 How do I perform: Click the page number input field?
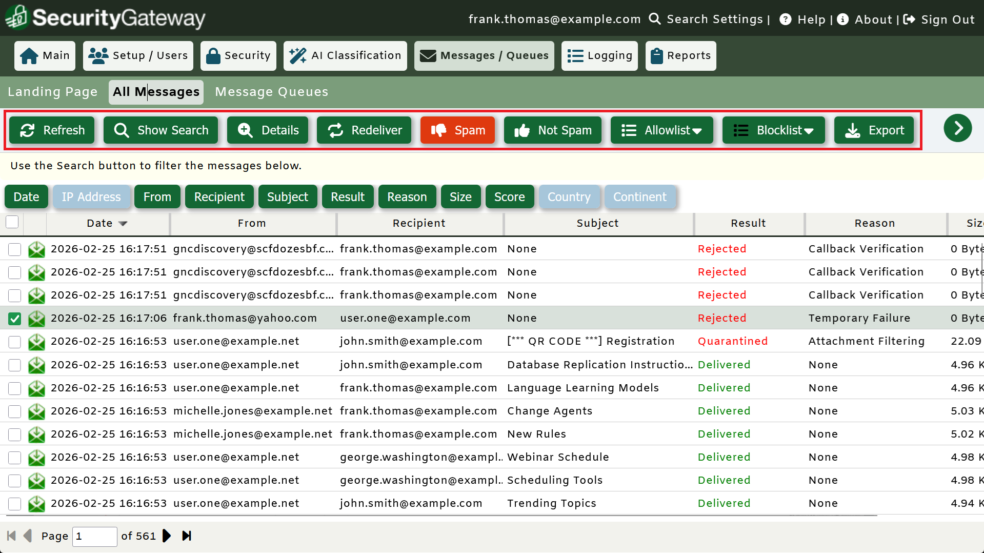coord(94,536)
